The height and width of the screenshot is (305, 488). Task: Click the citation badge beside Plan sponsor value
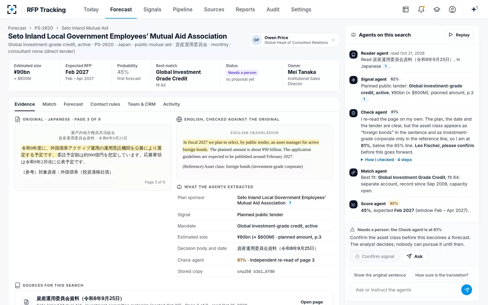point(290,203)
